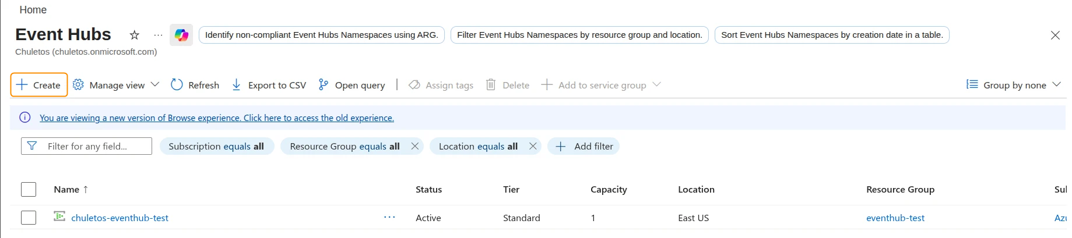
Task: Remove the Location equals all filter
Action: tap(533, 146)
